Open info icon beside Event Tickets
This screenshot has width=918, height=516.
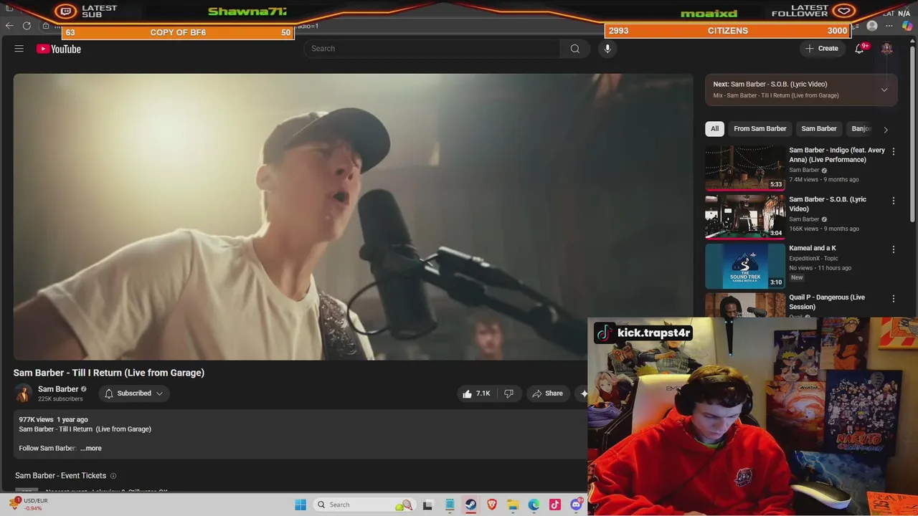click(x=113, y=476)
